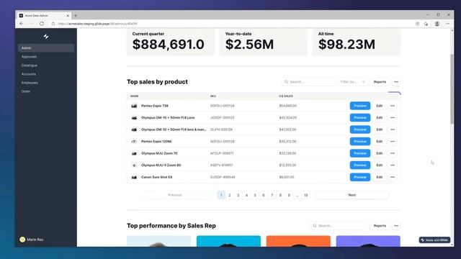
Task: Edit Pentax Espio 738
Action: pos(380,106)
